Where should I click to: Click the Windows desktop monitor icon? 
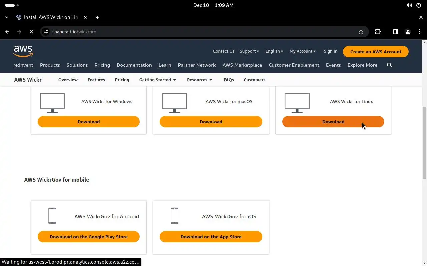(52, 103)
